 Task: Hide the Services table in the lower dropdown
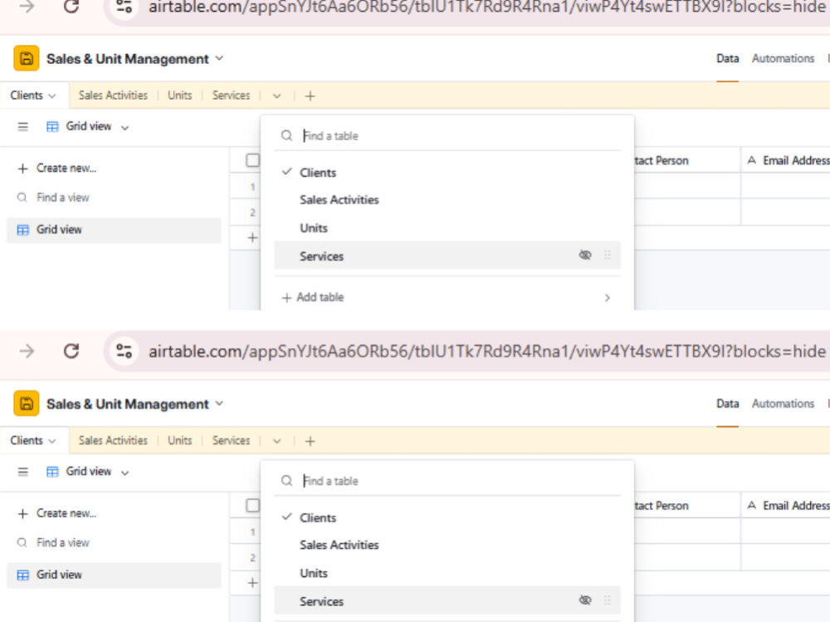pos(585,600)
